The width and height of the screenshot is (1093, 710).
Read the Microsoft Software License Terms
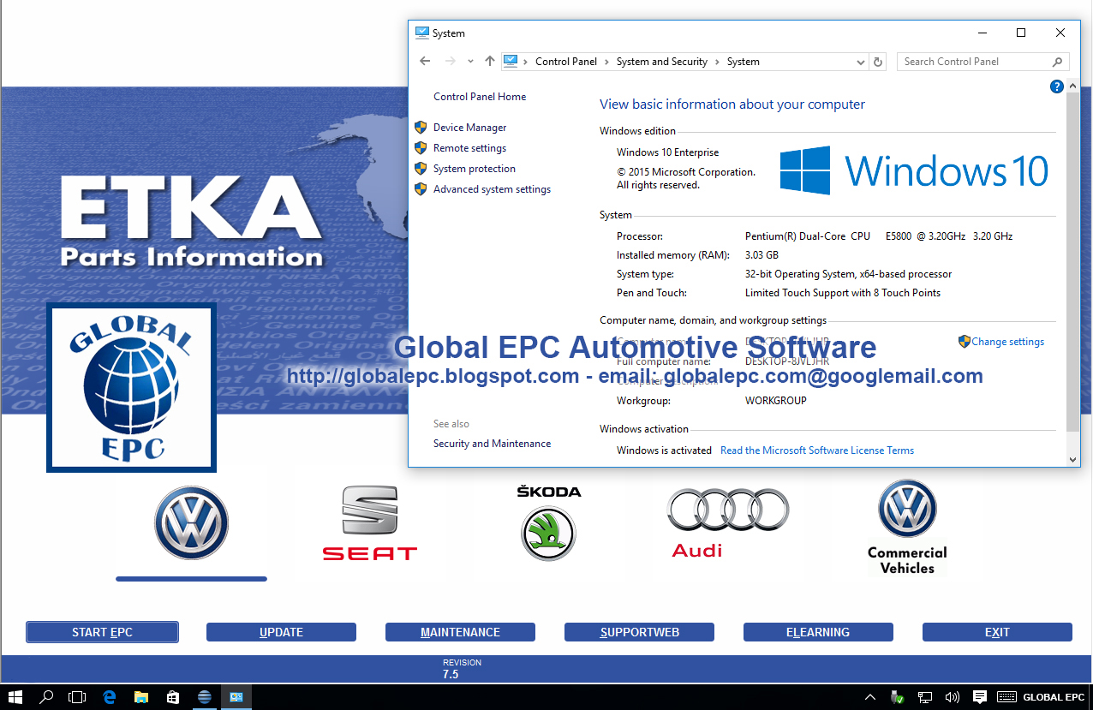(x=817, y=450)
